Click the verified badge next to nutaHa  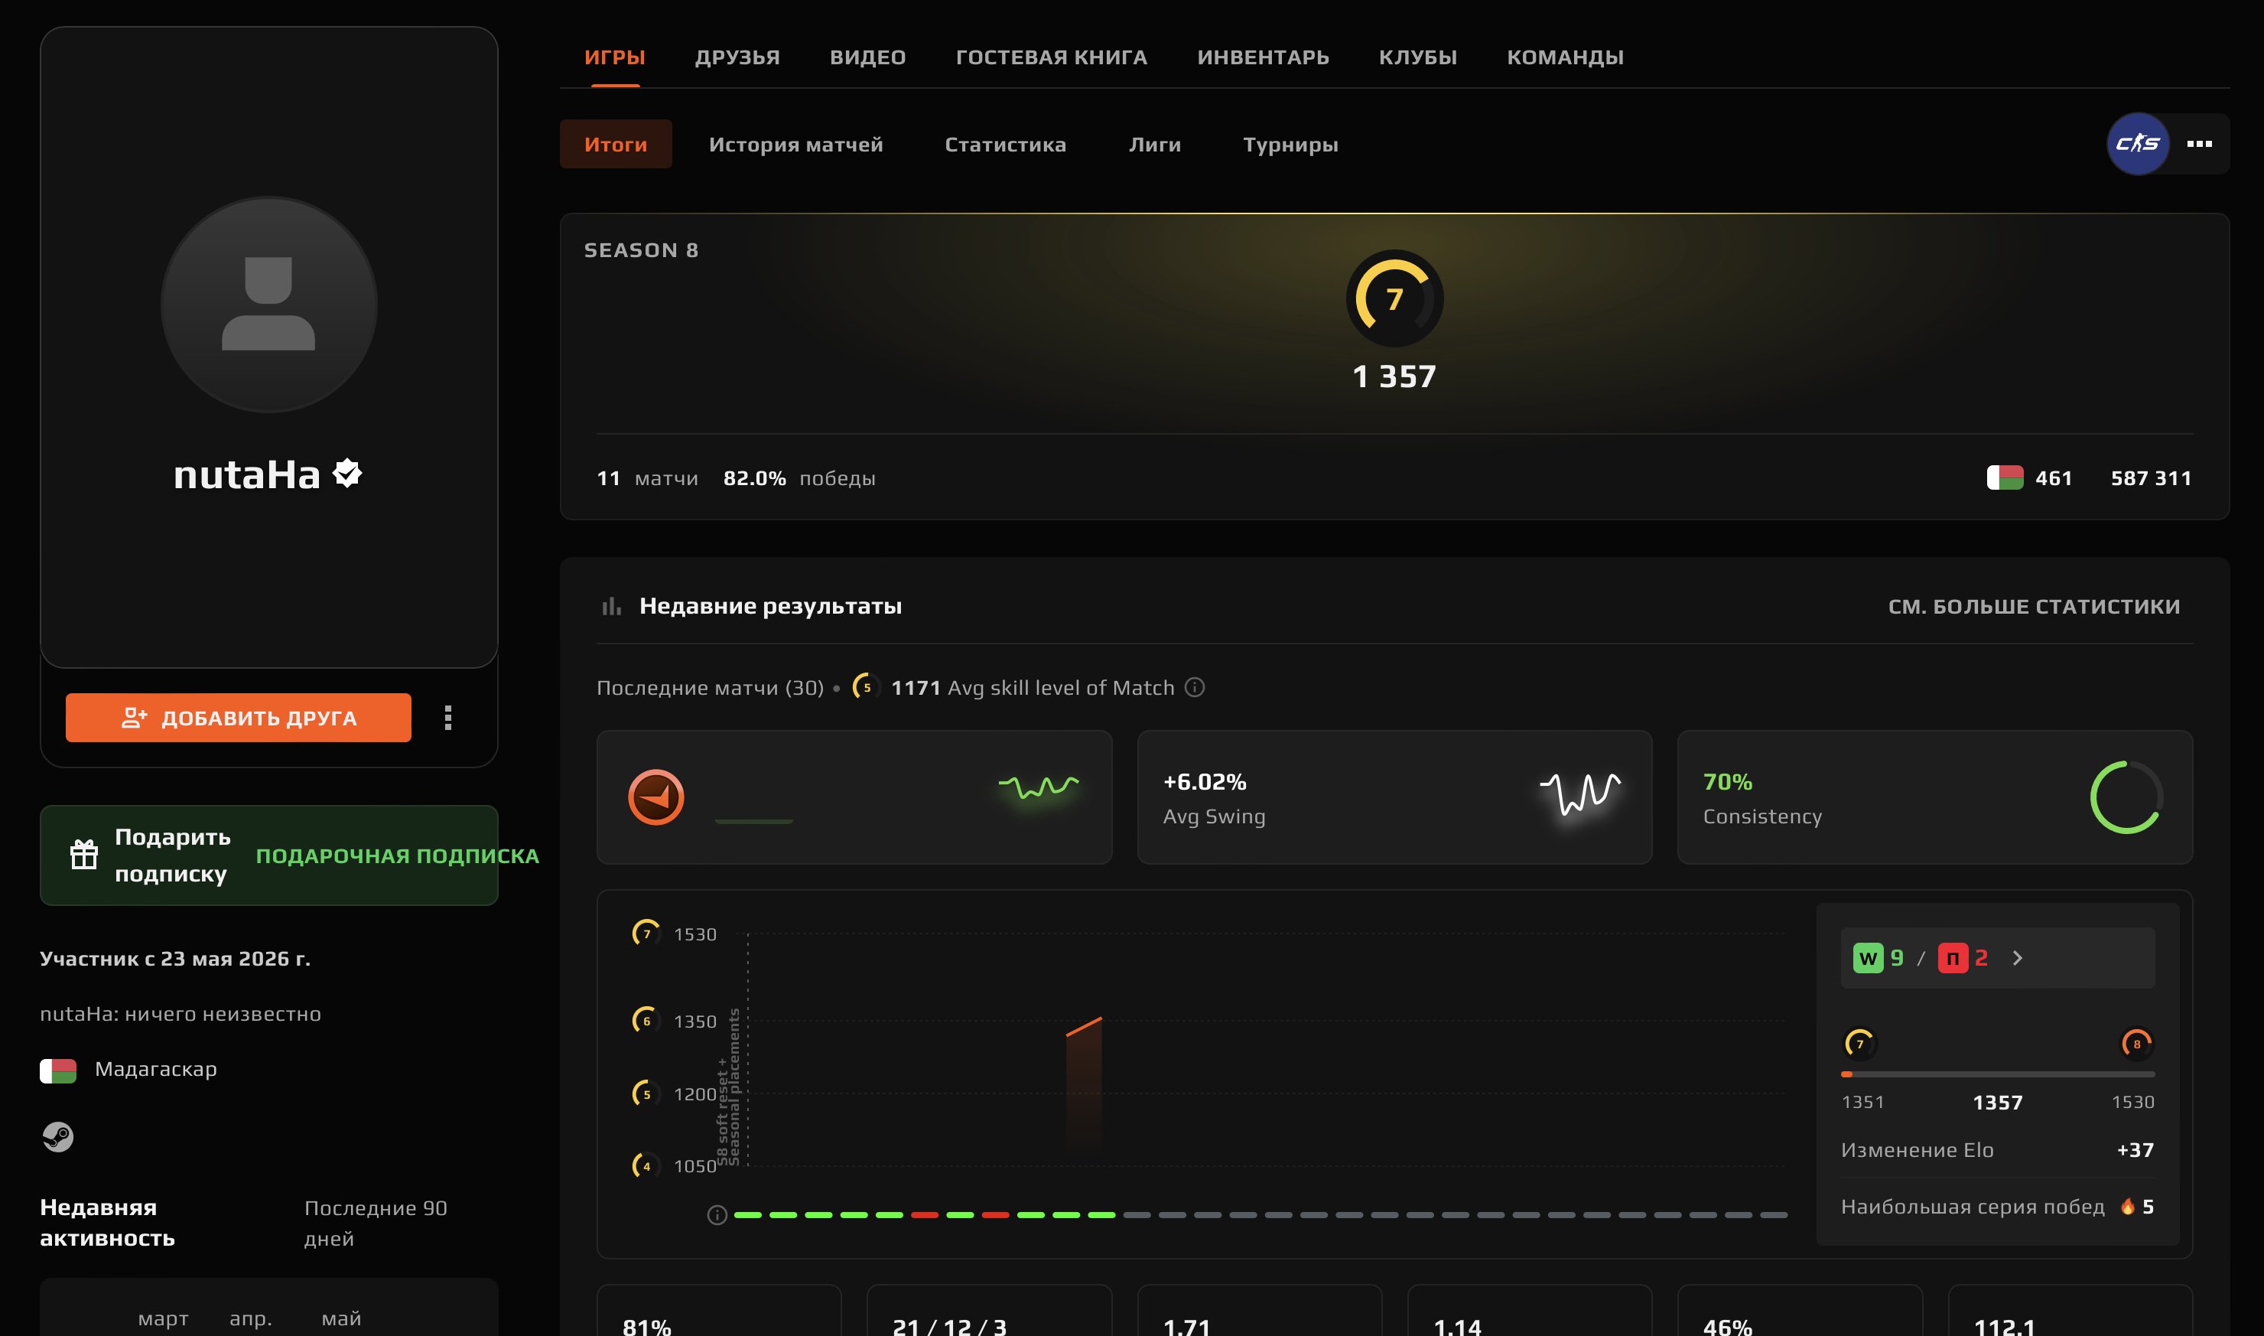point(347,474)
